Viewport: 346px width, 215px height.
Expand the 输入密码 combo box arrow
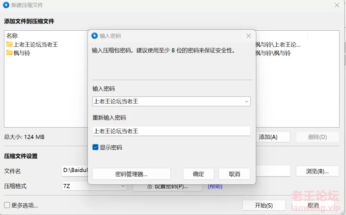[246, 102]
